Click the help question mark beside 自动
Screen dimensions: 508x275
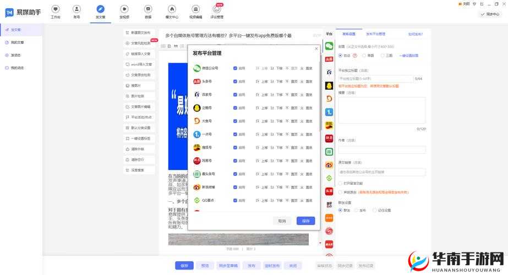coord(355,56)
